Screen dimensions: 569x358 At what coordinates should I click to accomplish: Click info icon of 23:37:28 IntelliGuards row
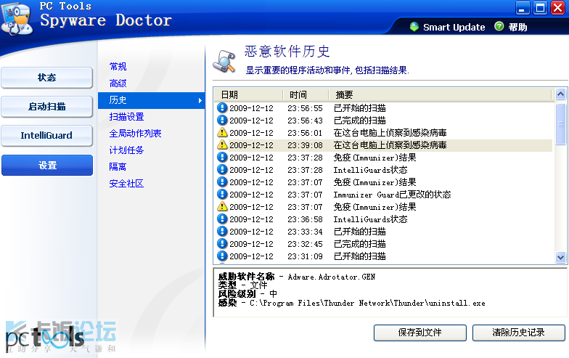click(x=222, y=169)
